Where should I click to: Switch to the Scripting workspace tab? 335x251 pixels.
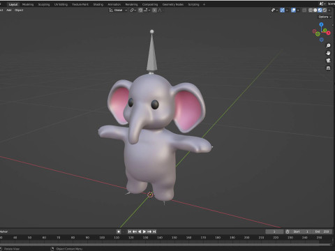[x=193, y=4]
